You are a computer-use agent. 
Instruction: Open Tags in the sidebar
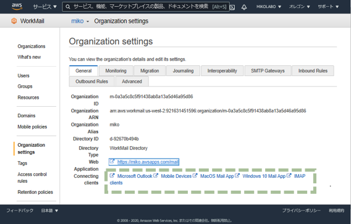tap(22, 163)
